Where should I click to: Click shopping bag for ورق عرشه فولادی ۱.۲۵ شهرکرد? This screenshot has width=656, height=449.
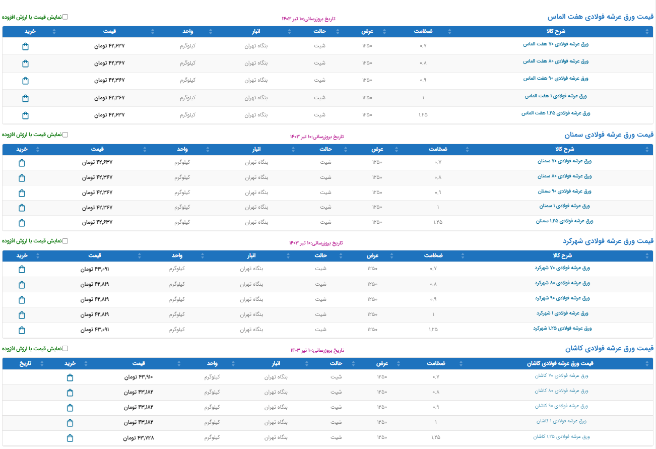(x=22, y=330)
